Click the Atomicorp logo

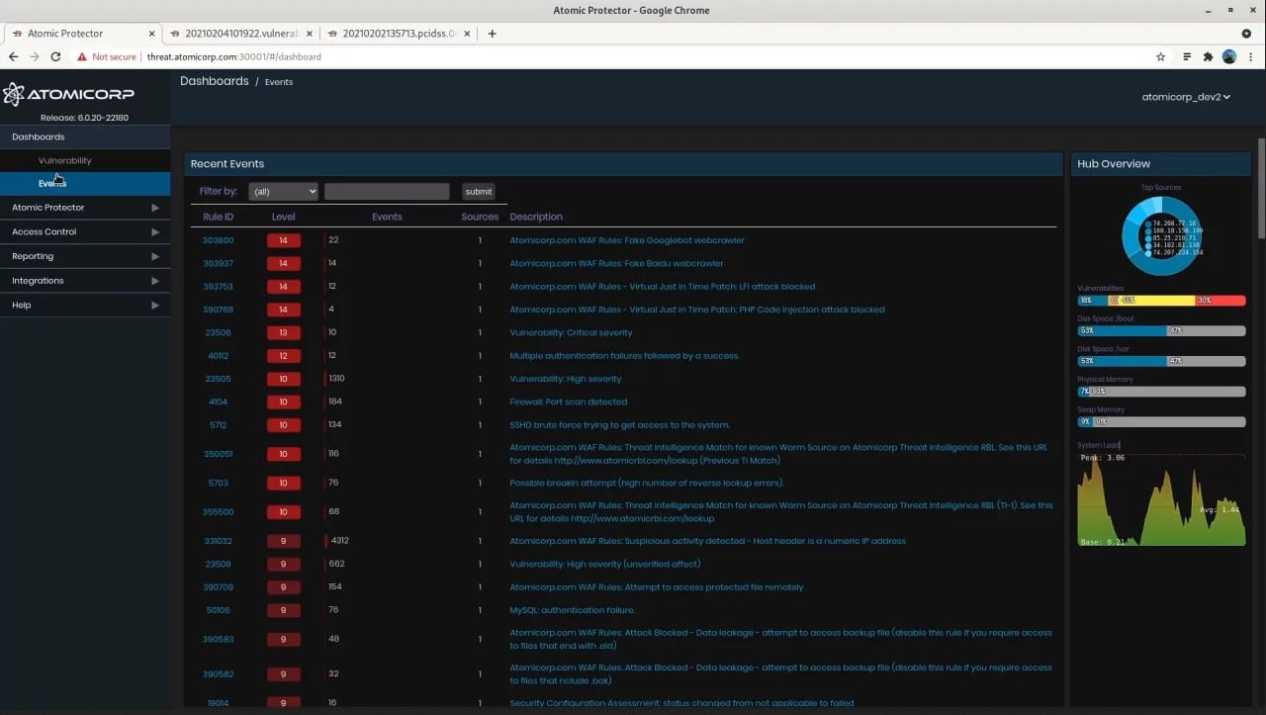coord(68,94)
